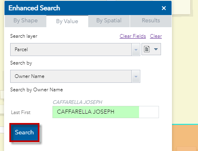View the Results tab

pyautogui.click(x=151, y=21)
